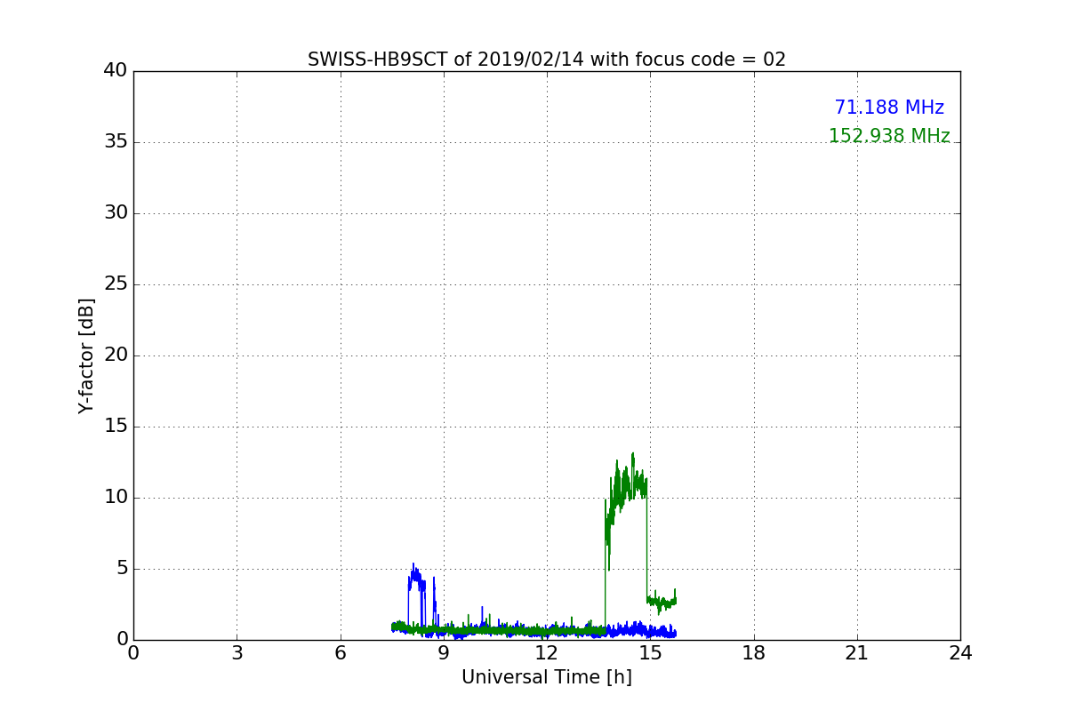Select the green 152.938 MHz legend label
Image resolution: width=1067 pixels, height=711 pixels.
pos(889,136)
